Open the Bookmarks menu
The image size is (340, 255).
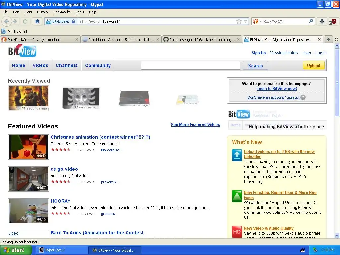pyautogui.click(x=62, y=12)
